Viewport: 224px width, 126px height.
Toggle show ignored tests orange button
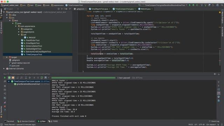[13, 78]
